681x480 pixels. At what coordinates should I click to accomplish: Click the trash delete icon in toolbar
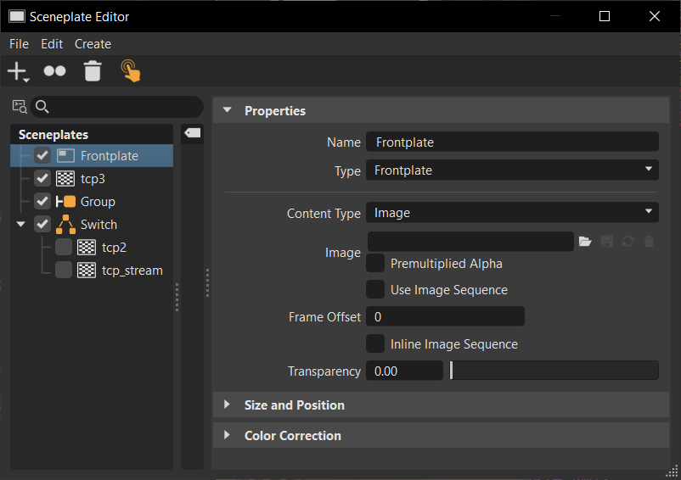tap(93, 71)
